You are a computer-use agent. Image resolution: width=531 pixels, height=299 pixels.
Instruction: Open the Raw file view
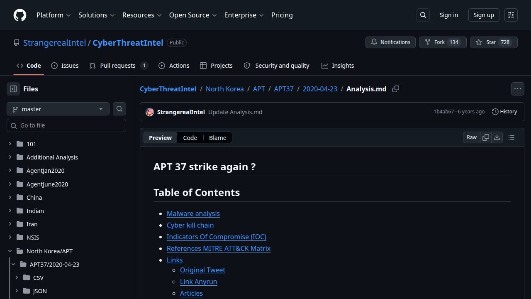472,137
